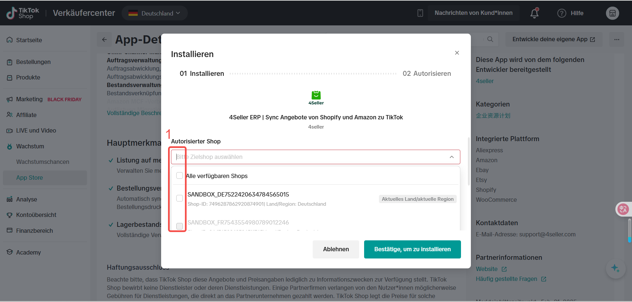Screen dimensions: 632x302
Task: Expand the Wachstum sidebar section
Action: (x=30, y=146)
